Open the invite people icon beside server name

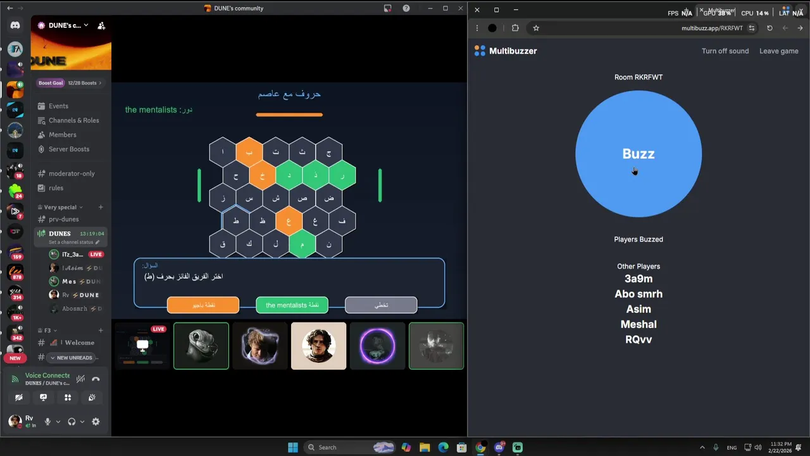point(101,25)
